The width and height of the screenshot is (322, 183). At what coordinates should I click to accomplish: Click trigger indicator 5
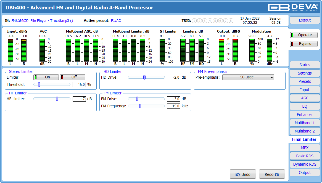point(215,20)
